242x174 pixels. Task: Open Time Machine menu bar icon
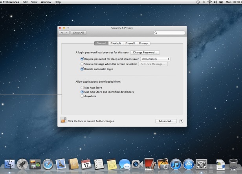198,2
